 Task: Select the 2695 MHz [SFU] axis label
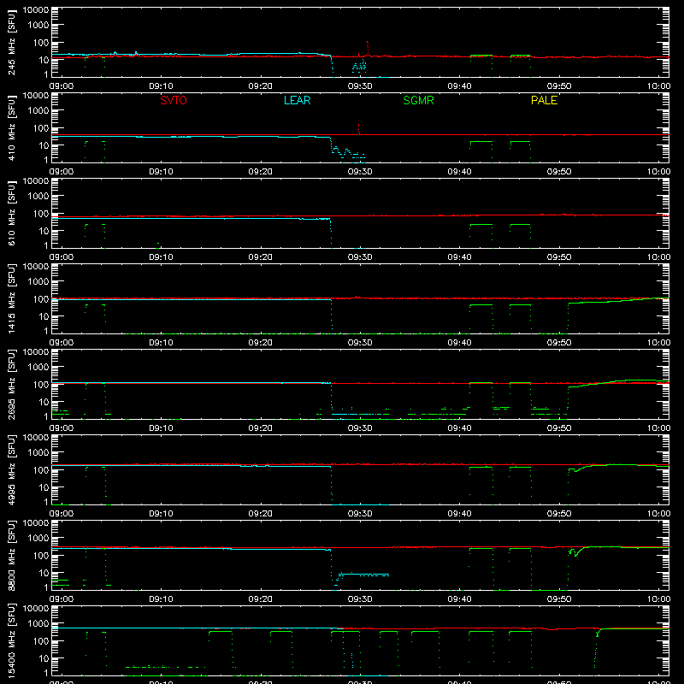tap(11, 384)
